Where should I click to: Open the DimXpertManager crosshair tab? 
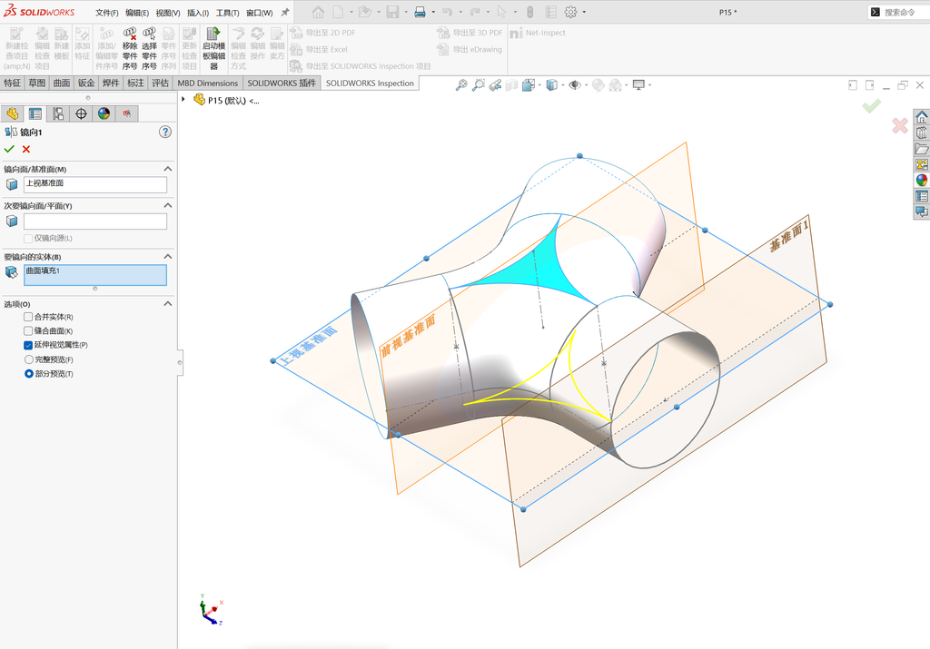click(x=81, y=113)
